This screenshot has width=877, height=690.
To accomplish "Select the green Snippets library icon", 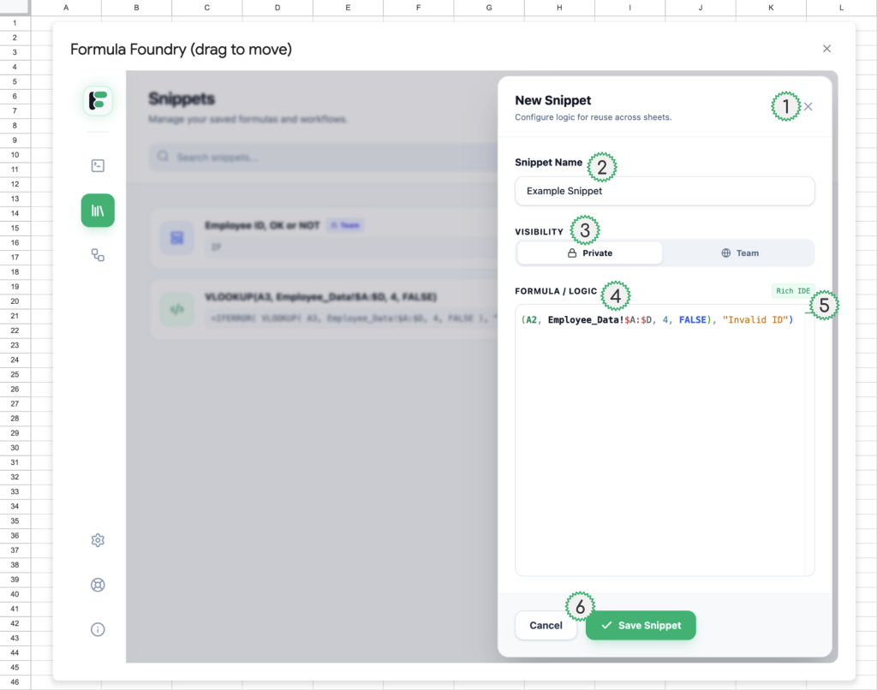I will point(98,211).
